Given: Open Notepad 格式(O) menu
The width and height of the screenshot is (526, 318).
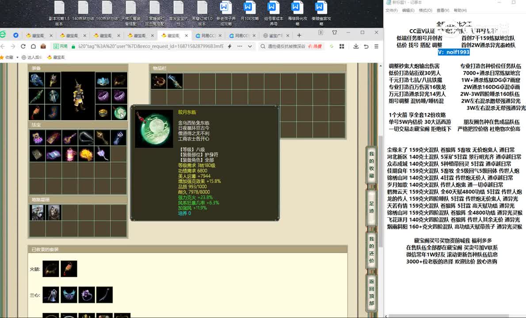Looking at the screenshot, I should pyautogui.click(x=425, y=11).
